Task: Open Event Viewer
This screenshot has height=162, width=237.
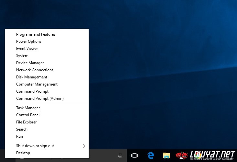Action: point(27,49)
